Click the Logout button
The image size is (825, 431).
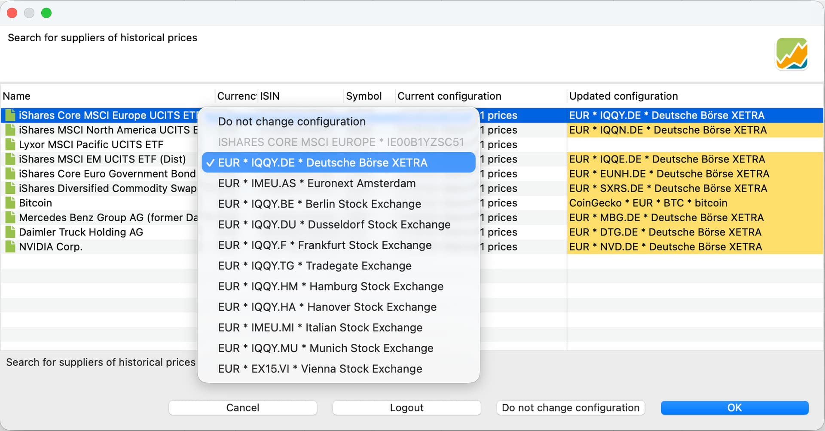406,408
